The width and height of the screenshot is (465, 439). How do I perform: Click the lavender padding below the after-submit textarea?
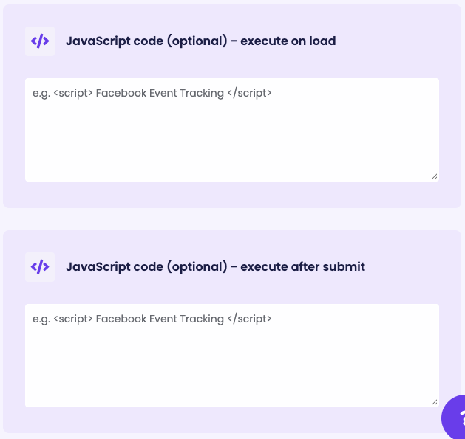point(232,420)
